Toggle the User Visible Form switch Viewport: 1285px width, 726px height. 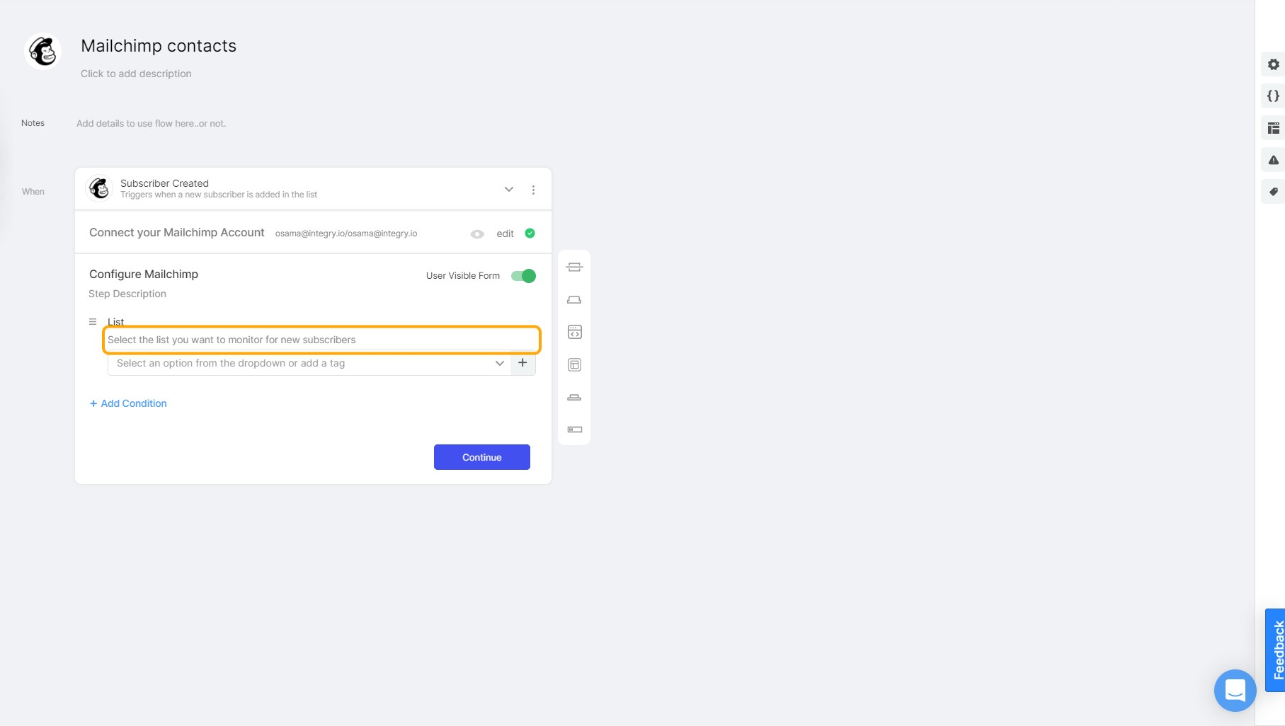click(523, 276)
